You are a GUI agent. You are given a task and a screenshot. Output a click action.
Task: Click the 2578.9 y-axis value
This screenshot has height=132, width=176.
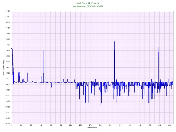pos(8,107)
